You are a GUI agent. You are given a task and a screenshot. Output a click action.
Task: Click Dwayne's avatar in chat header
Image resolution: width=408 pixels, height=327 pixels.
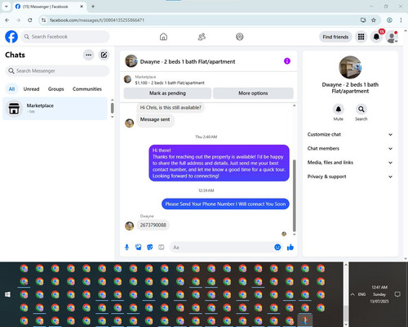[131, 61]
